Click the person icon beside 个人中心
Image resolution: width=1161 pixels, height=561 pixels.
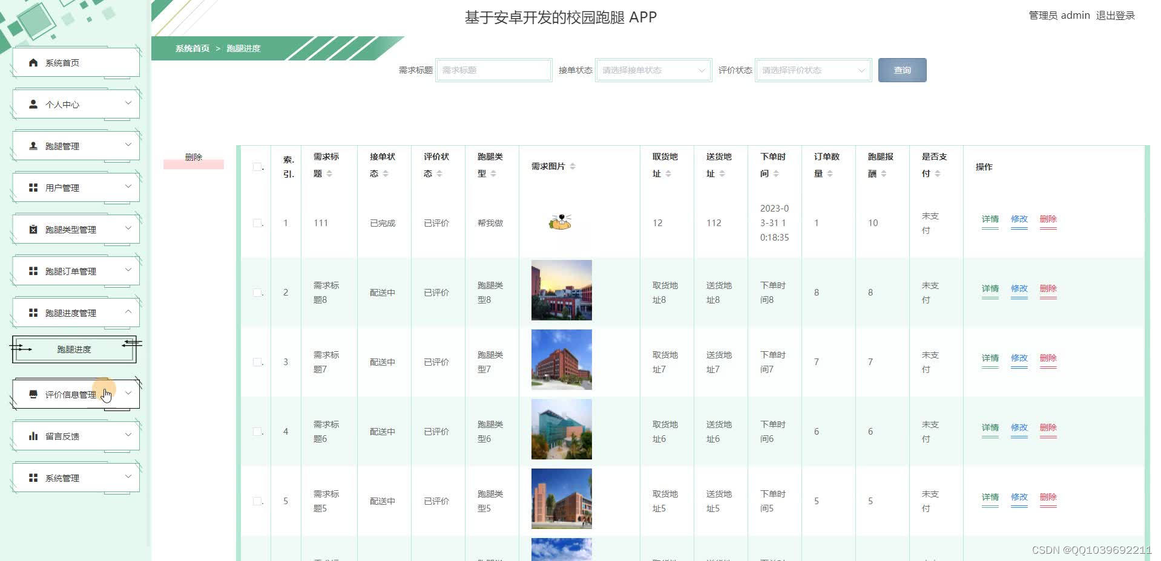pyautogui.click(x=33, y=104)
